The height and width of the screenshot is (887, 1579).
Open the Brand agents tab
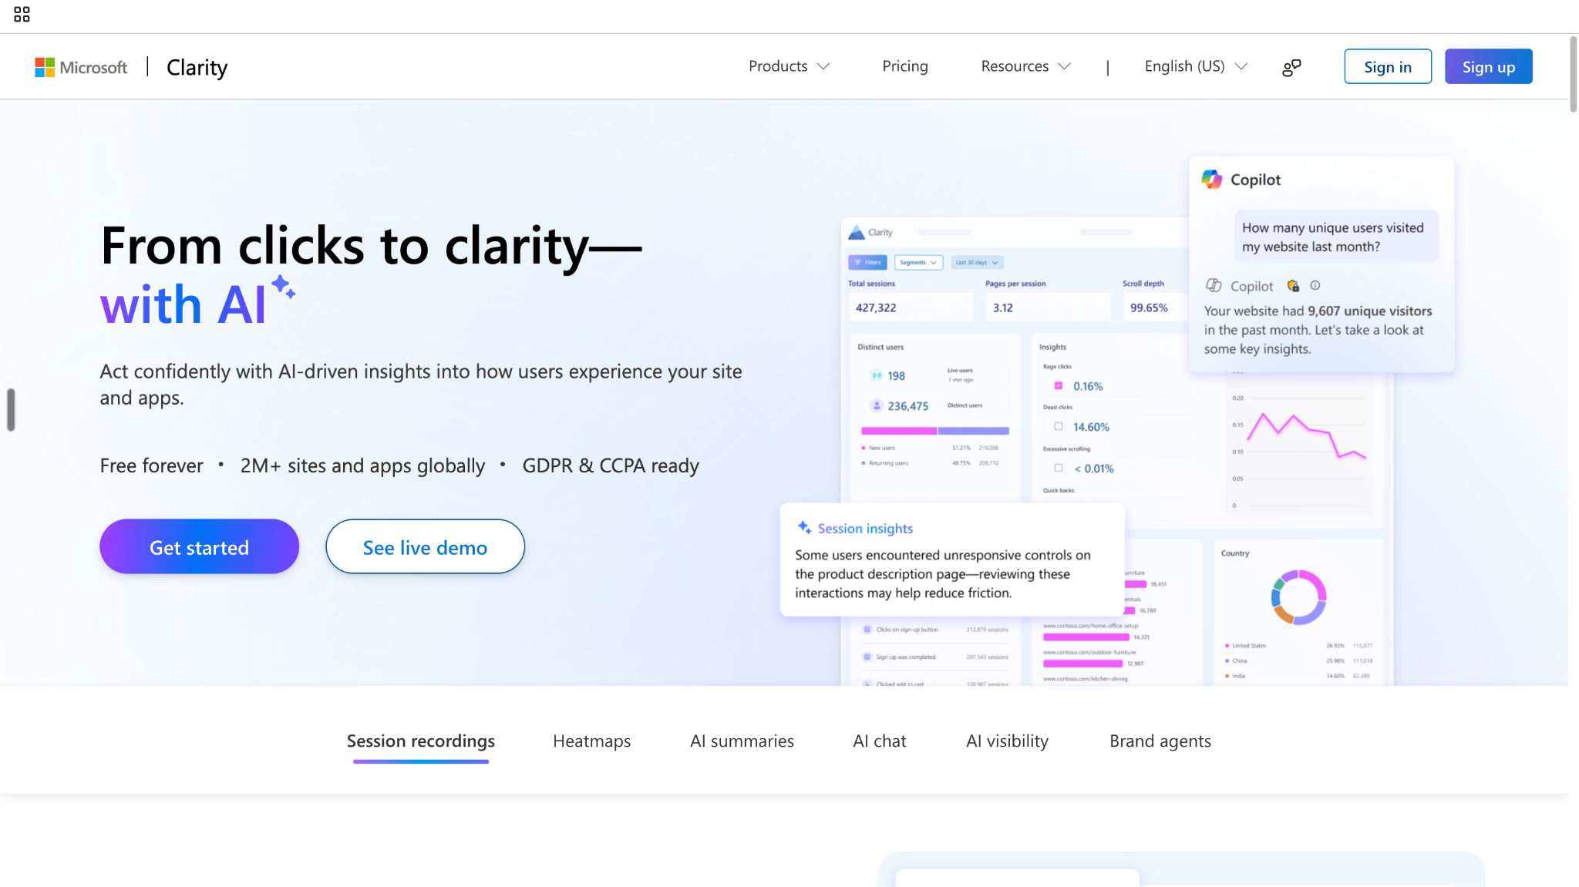(x=1160, y=741)
